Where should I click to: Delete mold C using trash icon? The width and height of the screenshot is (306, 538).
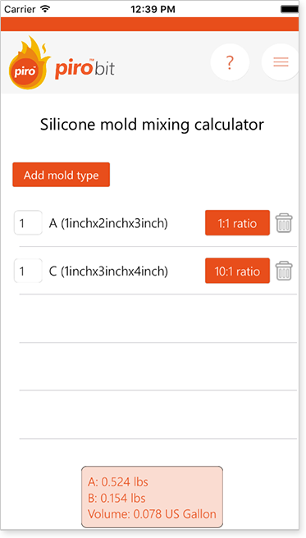[284, 271]
